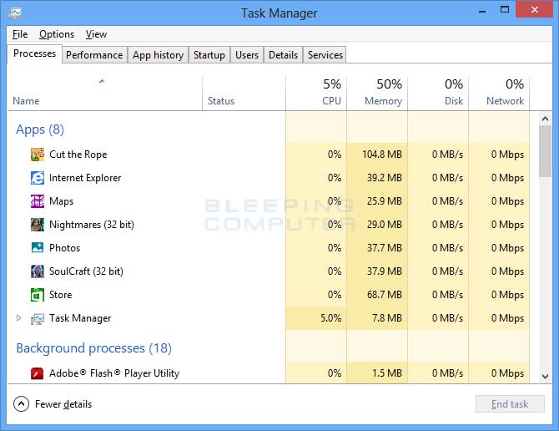
Task: Minimize the Task Manager window
Action: (482, 10)
